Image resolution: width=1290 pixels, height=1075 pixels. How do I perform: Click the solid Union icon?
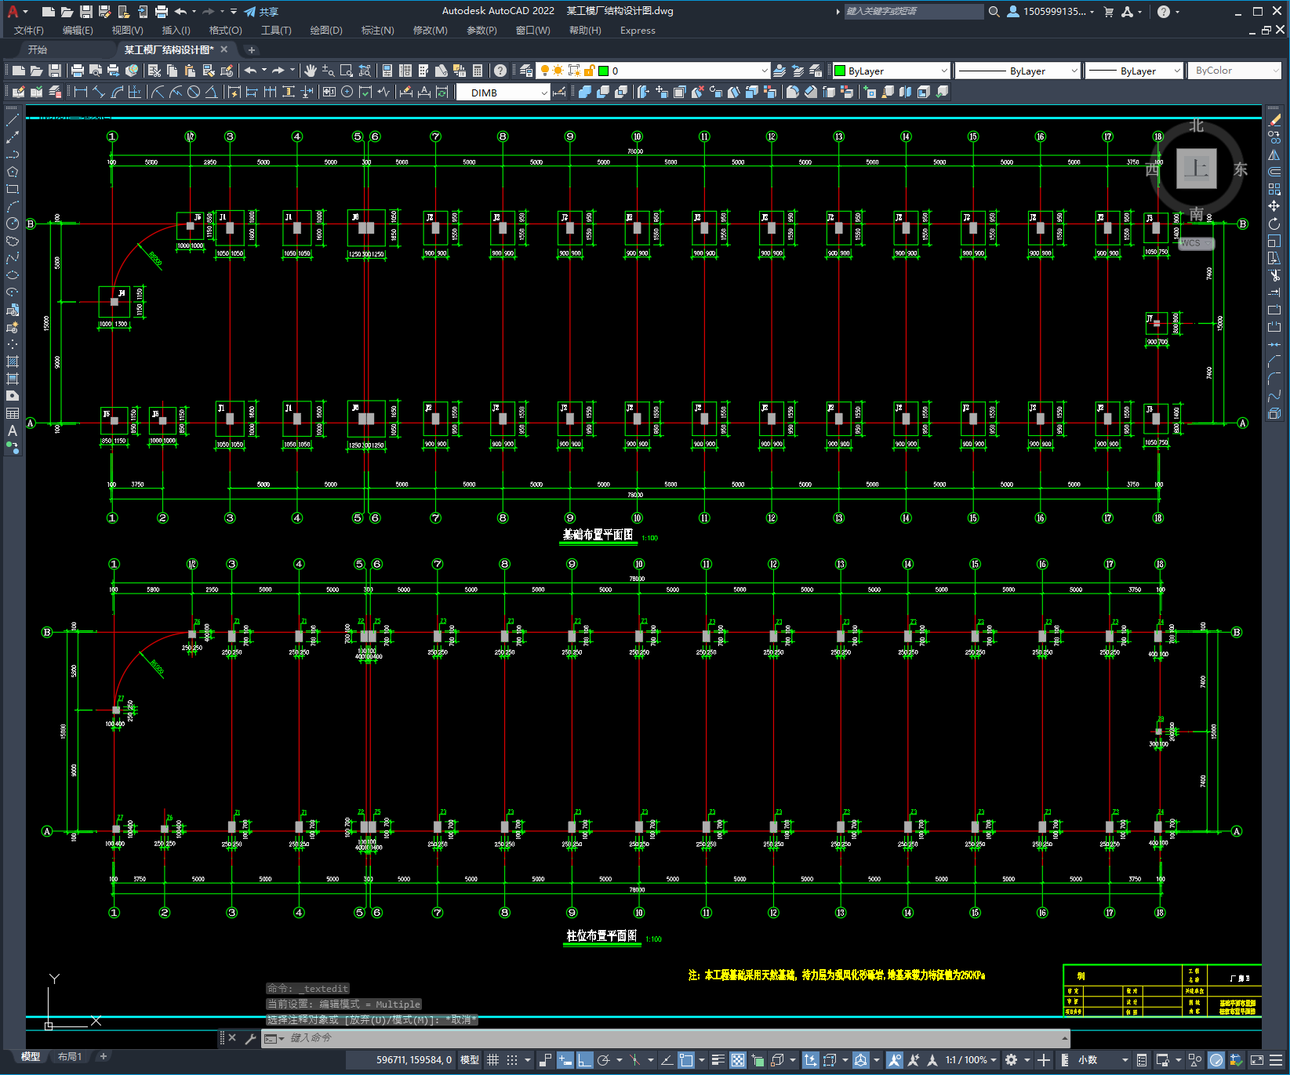[585, 92]
